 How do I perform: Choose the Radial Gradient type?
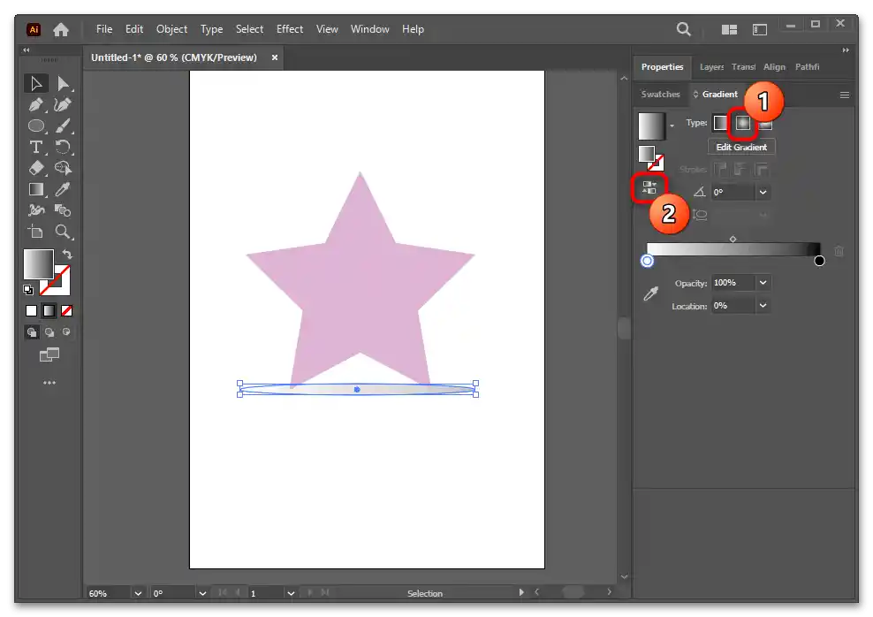tap(743, 123)
